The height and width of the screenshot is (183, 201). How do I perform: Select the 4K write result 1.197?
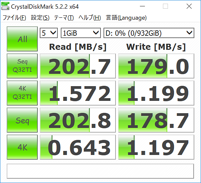click(x=156, y=147)
